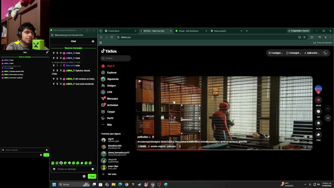Switch to Stream - Kick Dashboard tab
334x188 pixels.
(x=191, y=31)
